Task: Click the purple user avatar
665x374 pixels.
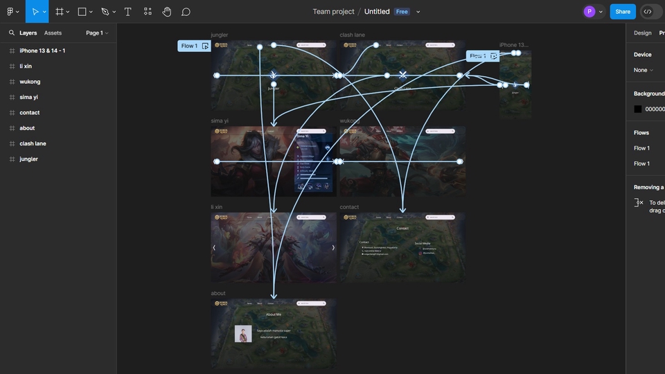Action: 589,12
